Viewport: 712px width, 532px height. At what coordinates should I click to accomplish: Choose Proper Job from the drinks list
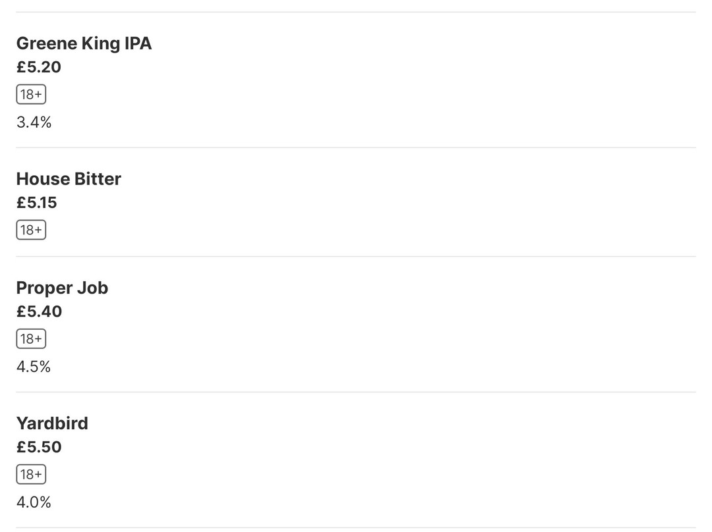[x=62, y=288]
